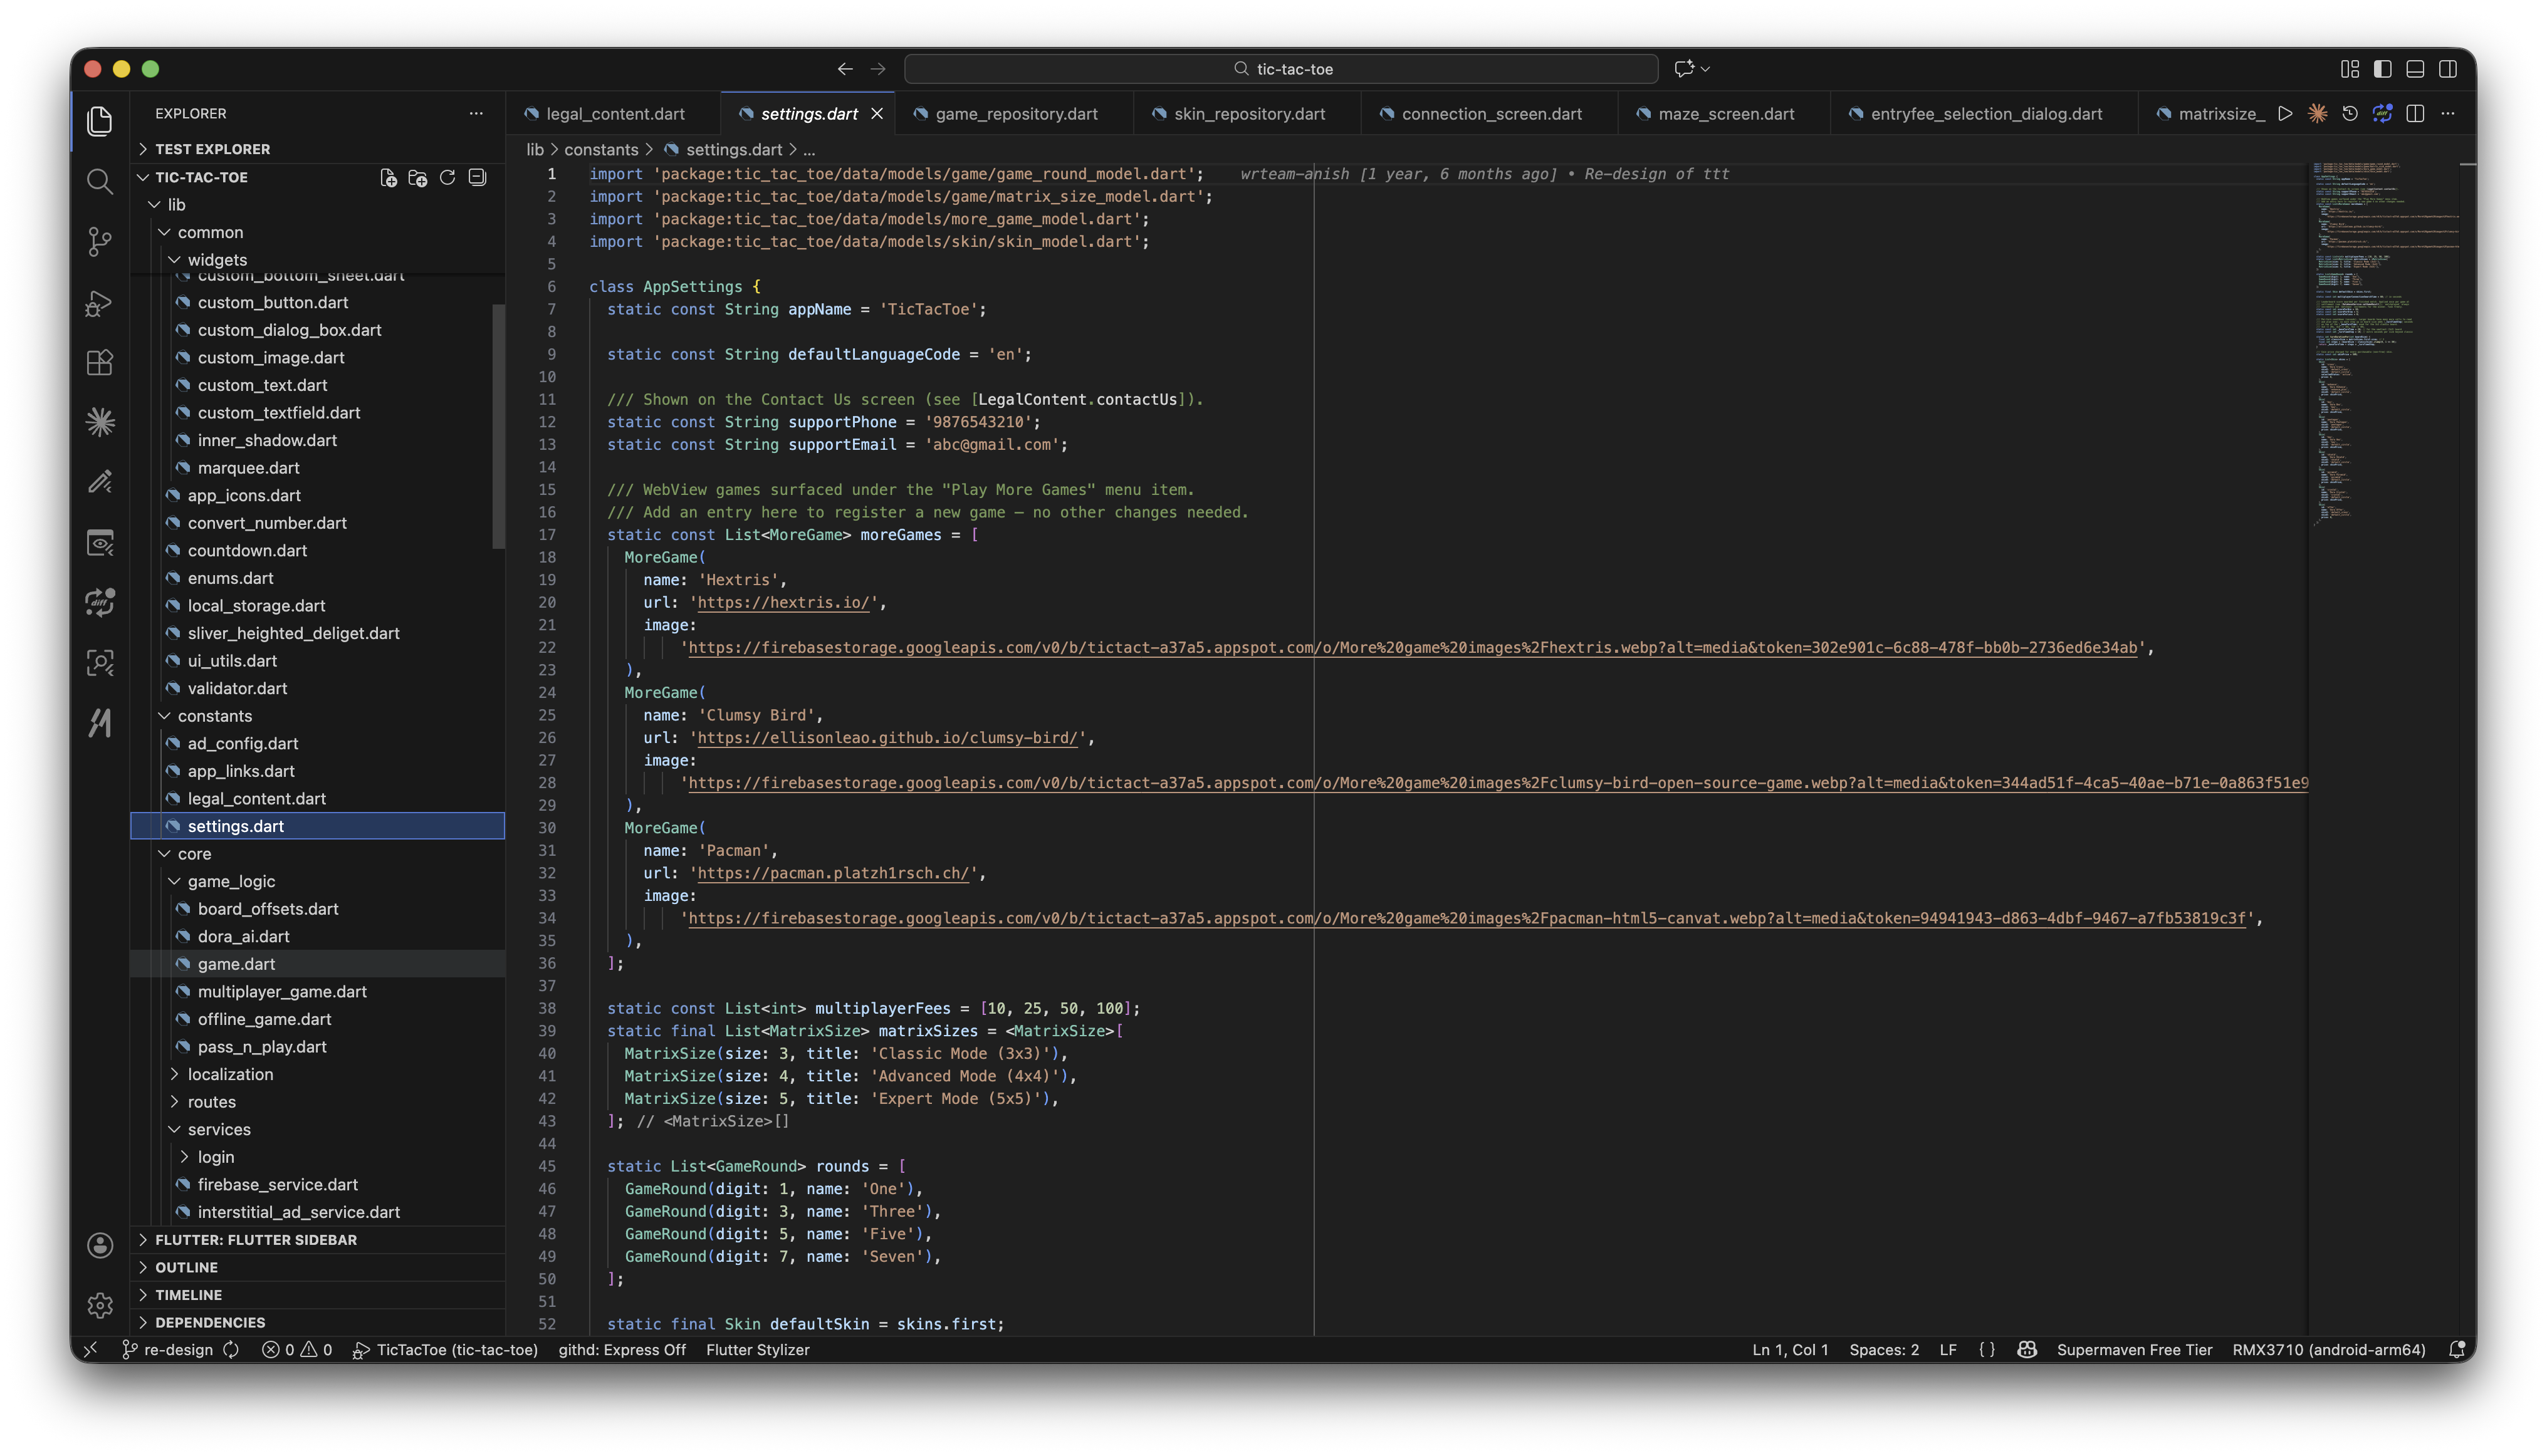Collapse the game_logic folder
The width and height of the screenshot is (2547, 1456).
click(x=174, y=881)
